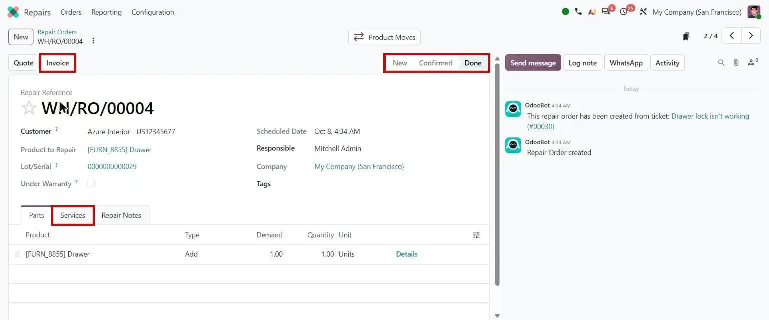Switch to the Parts tab
The height and width of the screenshot is (320, 769).
coord(36,215)
